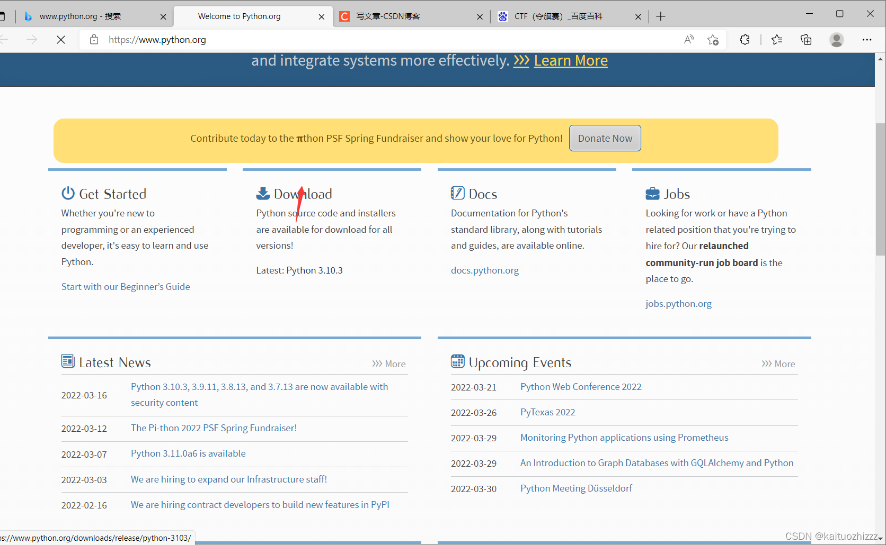Open the user profile avatar
The image size is (886, 545).
tap(837, 40)
